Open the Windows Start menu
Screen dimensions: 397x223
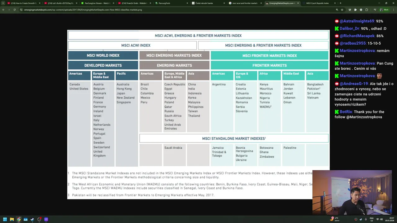tap(5, 219)
